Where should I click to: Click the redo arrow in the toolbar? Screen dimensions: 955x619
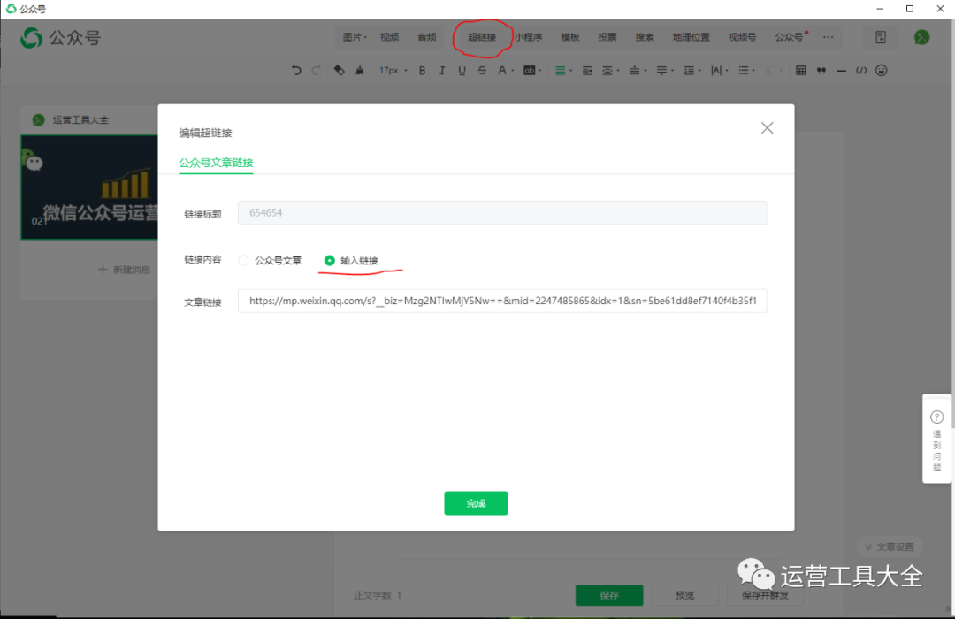[316, 71]
